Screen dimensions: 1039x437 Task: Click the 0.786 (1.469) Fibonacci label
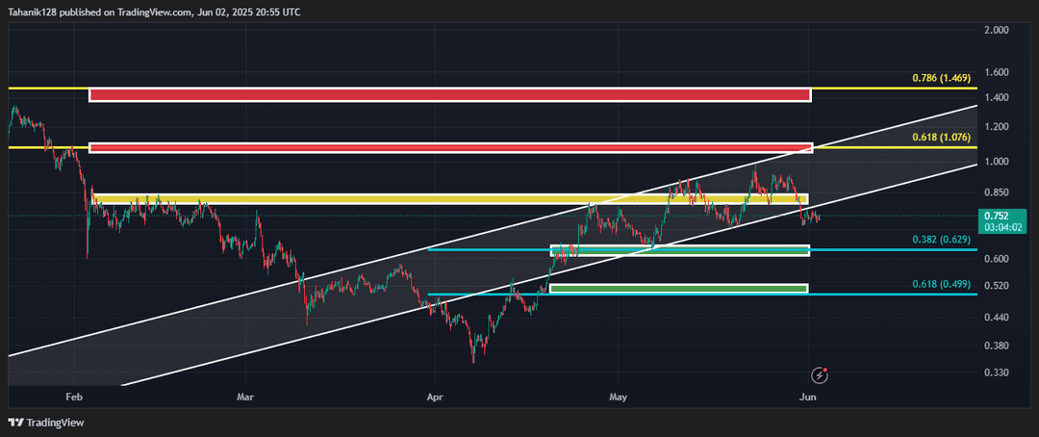pyautogui.click(x=941, y=78)
